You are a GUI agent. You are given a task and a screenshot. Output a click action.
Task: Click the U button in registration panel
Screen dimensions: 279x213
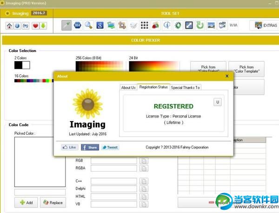(218, 102)
